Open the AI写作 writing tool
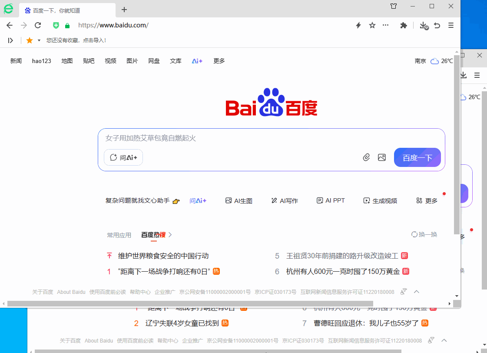This screenshot has width=487, height=353. [x=285, y=200]
